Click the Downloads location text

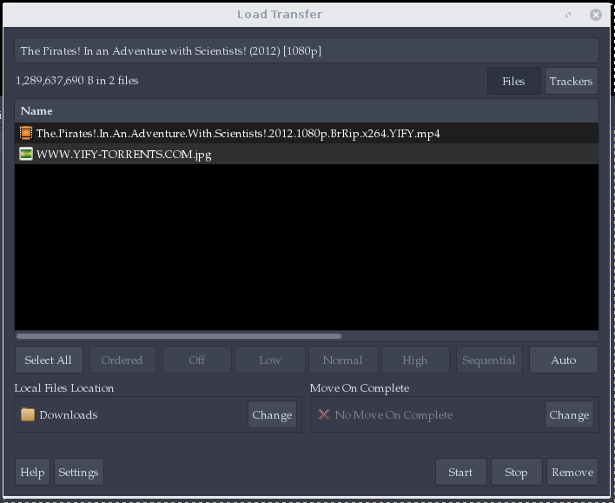(x=69, y=414)
